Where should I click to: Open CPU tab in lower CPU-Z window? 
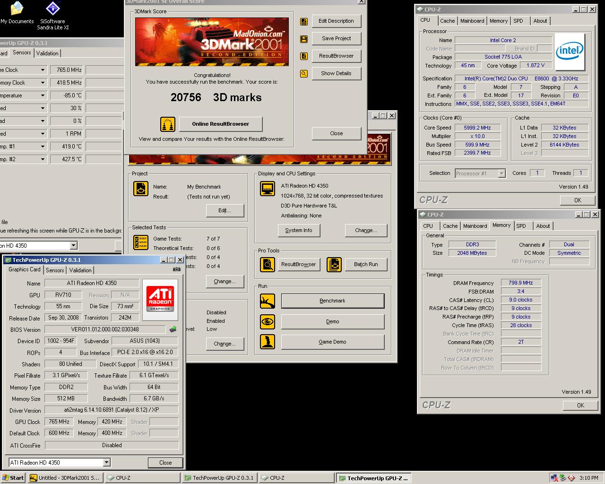coord(428,226)
